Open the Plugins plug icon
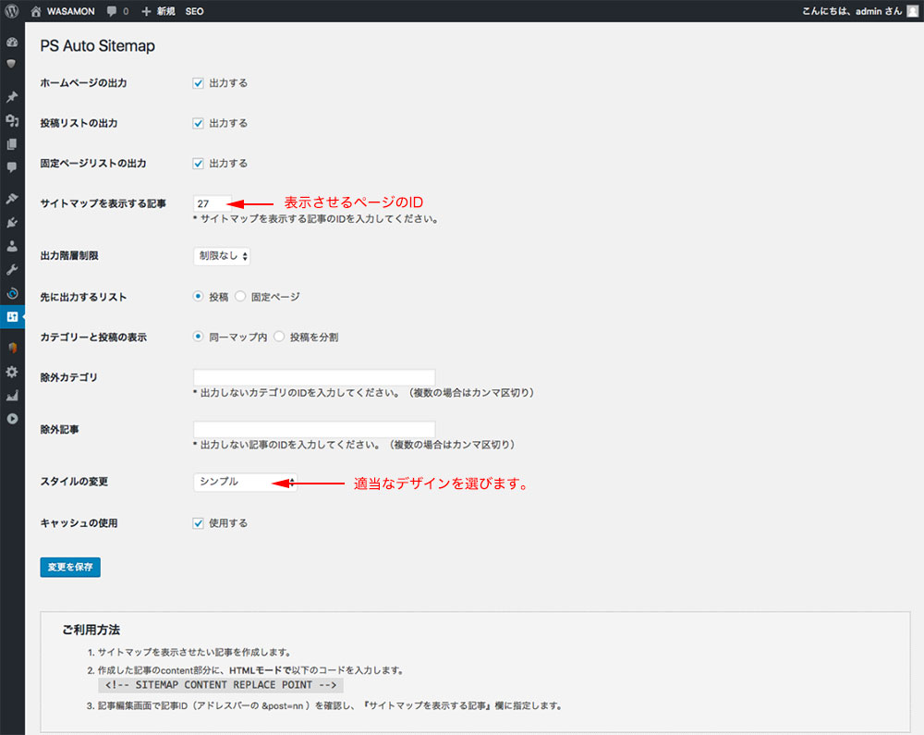 12,223
